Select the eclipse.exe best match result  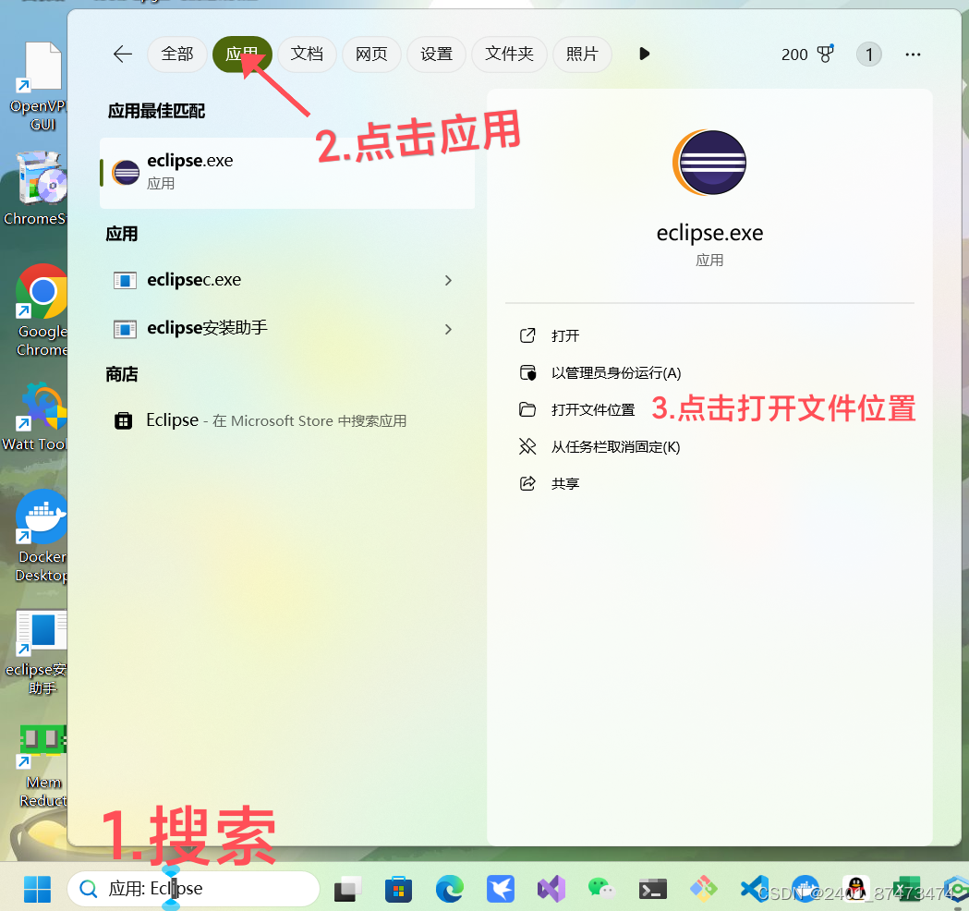click(287, 173)
